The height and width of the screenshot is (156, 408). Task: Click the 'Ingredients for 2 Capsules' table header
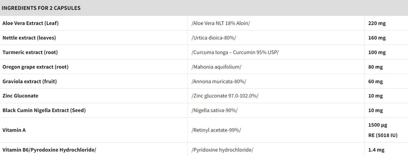(41, 8)
